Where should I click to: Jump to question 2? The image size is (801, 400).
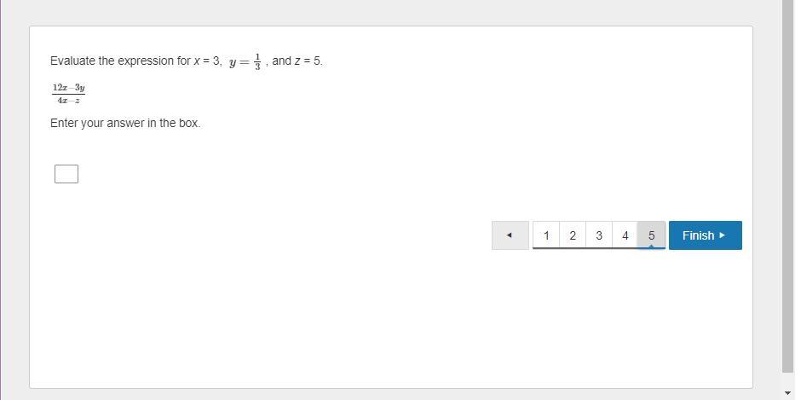[573, 235]
